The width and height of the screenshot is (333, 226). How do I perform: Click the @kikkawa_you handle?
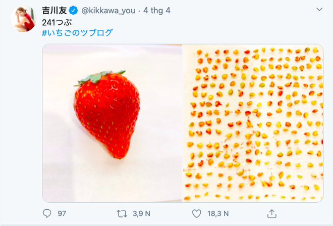(107, 10)
